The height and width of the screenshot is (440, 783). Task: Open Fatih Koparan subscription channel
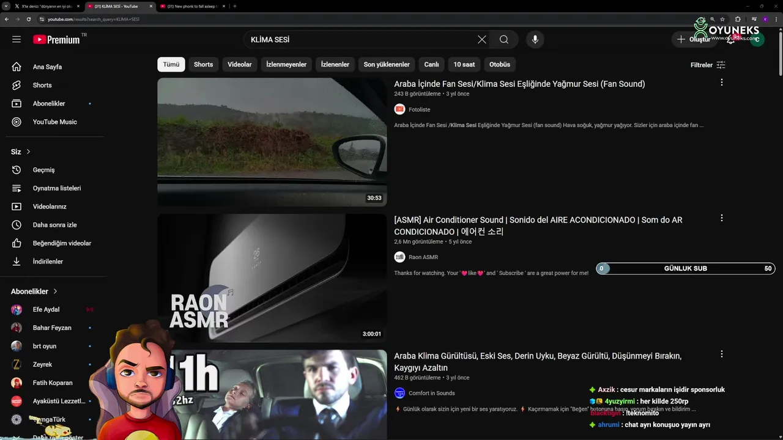point(54,383)
